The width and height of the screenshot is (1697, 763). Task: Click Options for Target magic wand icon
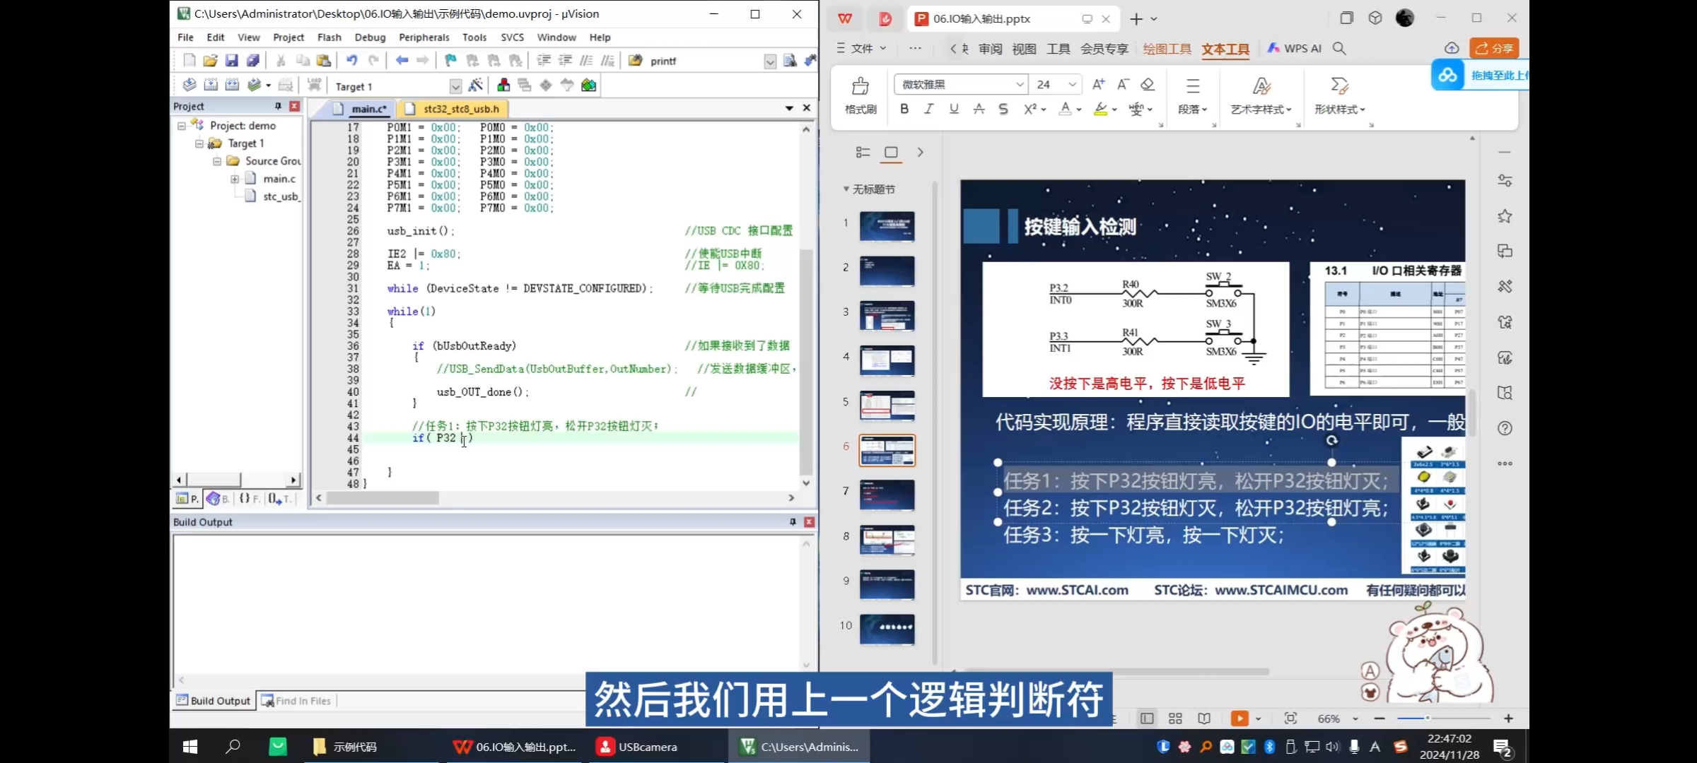[475, 85]
